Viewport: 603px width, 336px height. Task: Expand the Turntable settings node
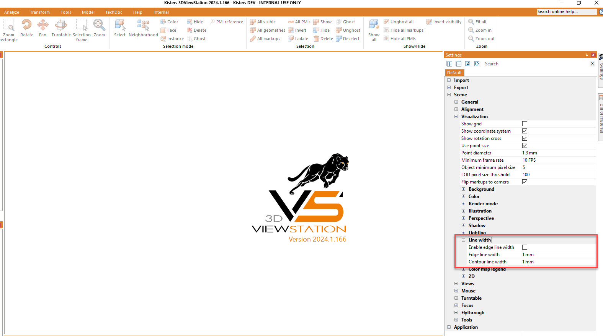[456, 298]
